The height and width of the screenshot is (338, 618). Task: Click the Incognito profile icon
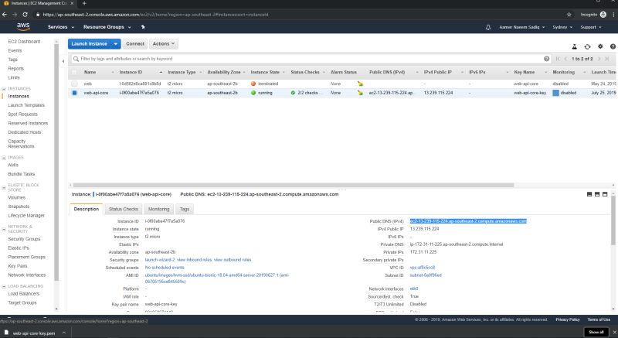(603, 15)
